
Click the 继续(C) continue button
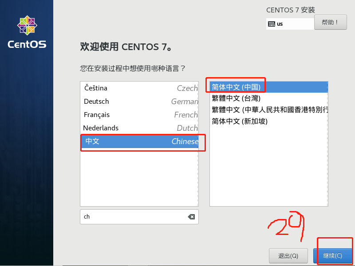332,256
